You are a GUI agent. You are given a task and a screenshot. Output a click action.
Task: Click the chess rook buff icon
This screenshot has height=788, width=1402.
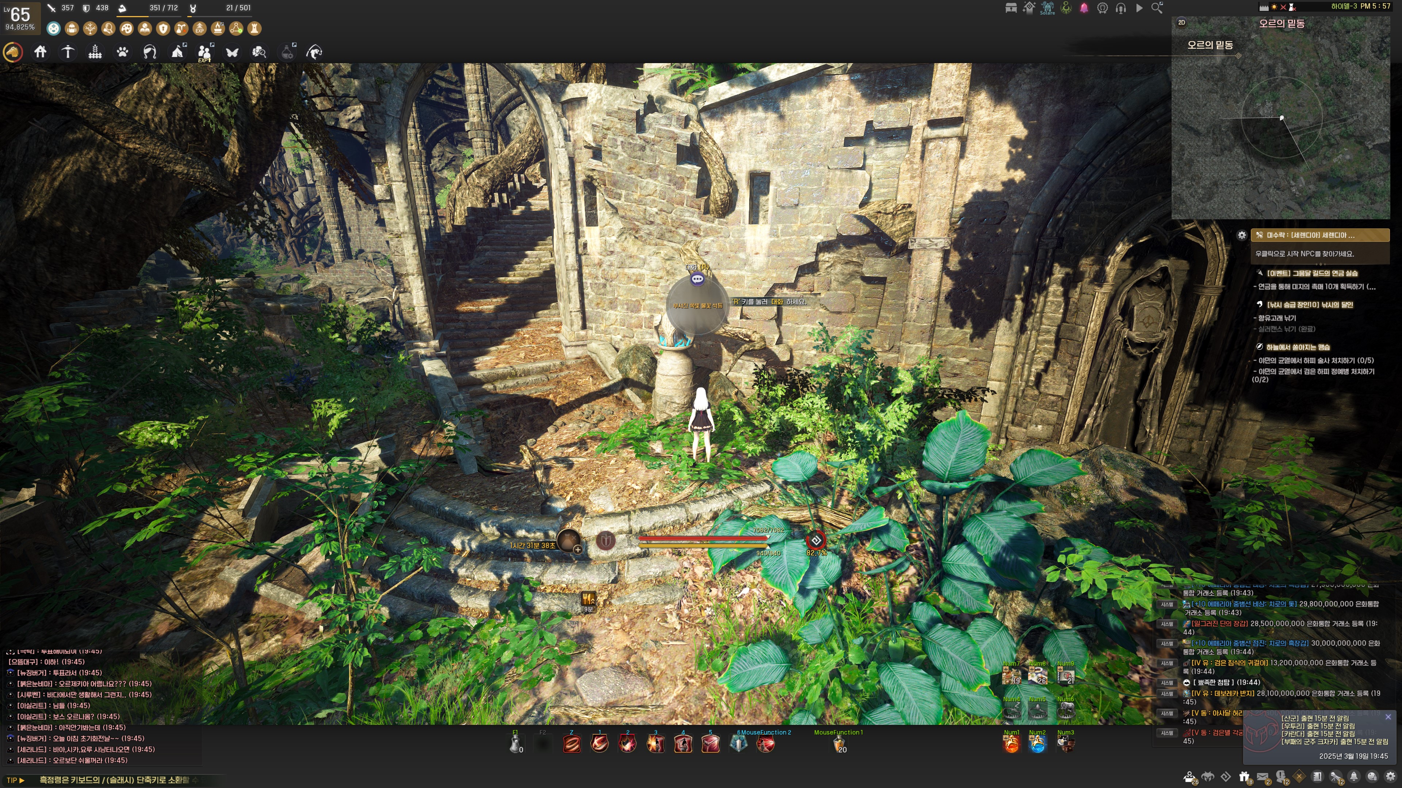click(x=254, y=28)
